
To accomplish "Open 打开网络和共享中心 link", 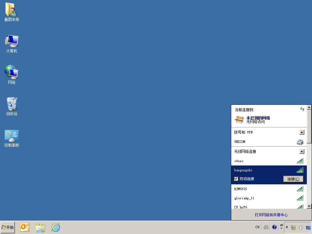I will point(271,215).
